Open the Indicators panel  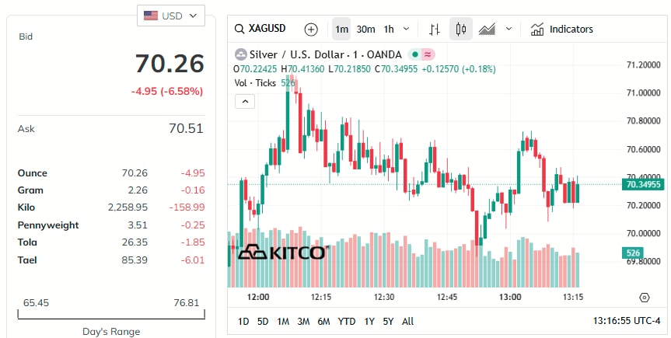click(561, 30)
